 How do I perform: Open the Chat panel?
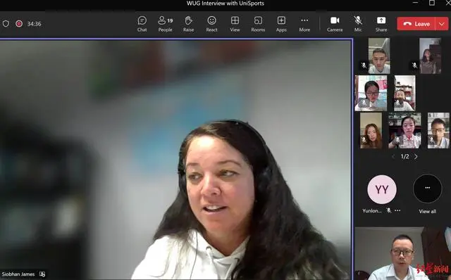142,24
